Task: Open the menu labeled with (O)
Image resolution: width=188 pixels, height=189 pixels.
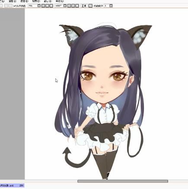Action: [60, 1]
